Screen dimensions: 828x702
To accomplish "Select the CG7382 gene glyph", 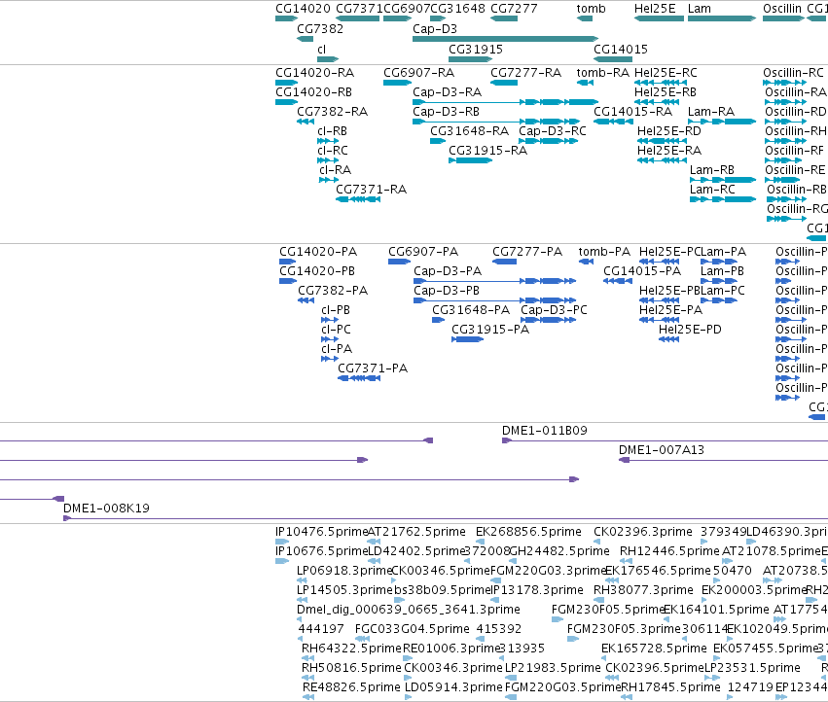I will pyautogui.click(x=305, y=39).
